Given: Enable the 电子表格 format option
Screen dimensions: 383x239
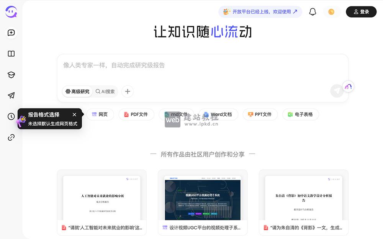Looking at the screenshot, I should 301,114.
